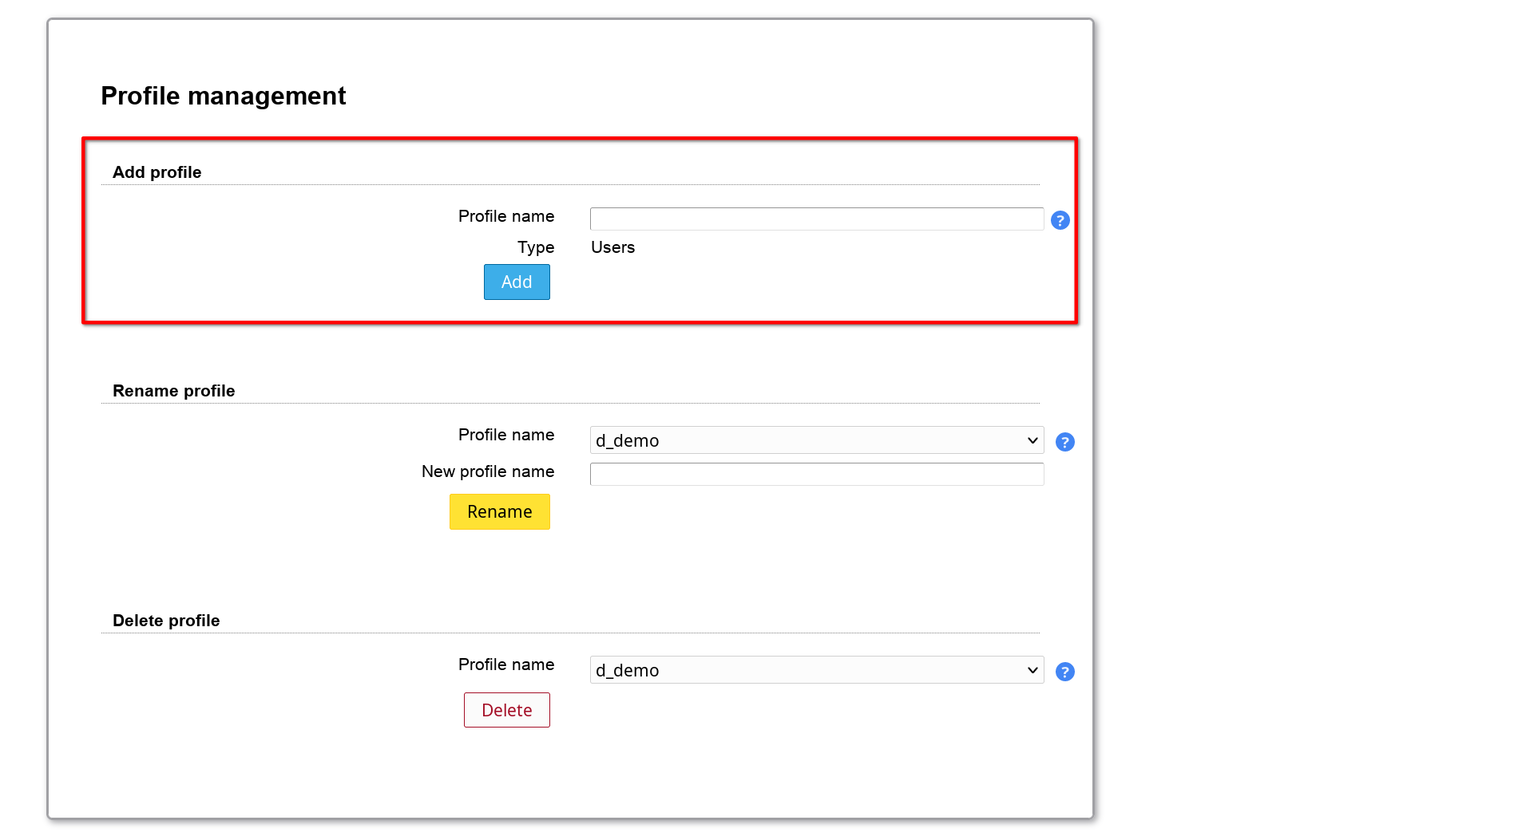
Task: Click the Delete profile section heading
Action: pos(166,621)
